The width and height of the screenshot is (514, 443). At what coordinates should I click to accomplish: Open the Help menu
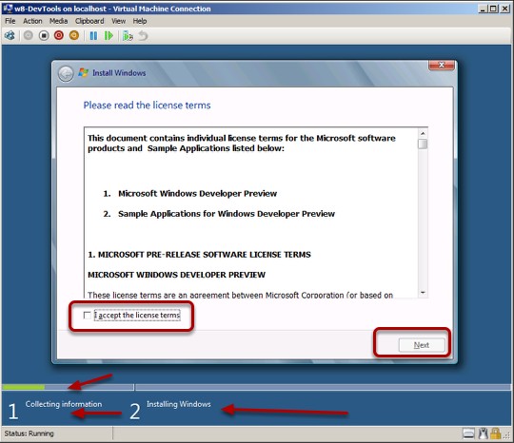140,21
